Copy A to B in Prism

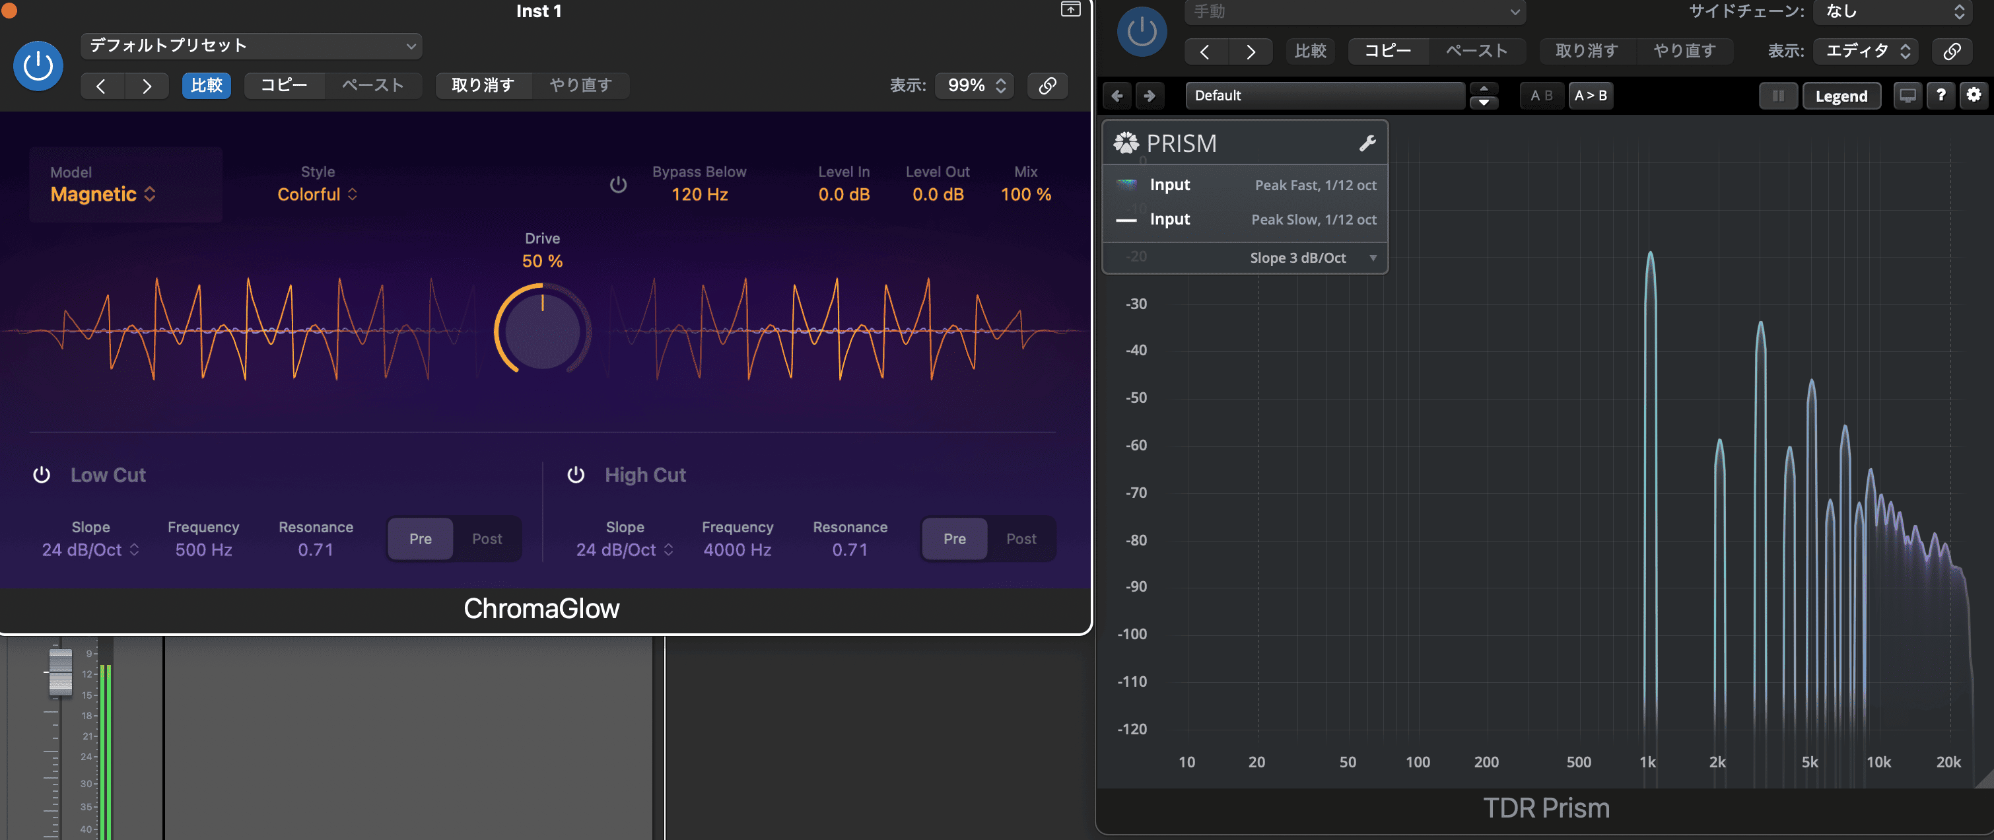tap(1591, 95)
